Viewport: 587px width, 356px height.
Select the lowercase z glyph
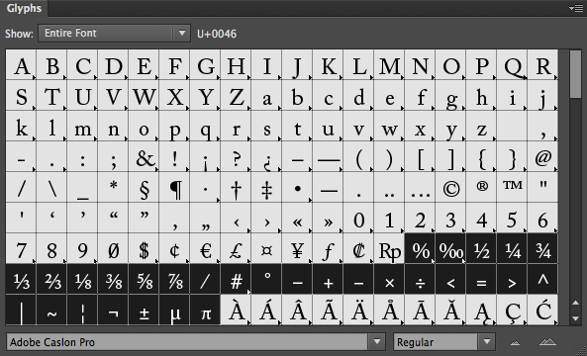click(482, 126)
